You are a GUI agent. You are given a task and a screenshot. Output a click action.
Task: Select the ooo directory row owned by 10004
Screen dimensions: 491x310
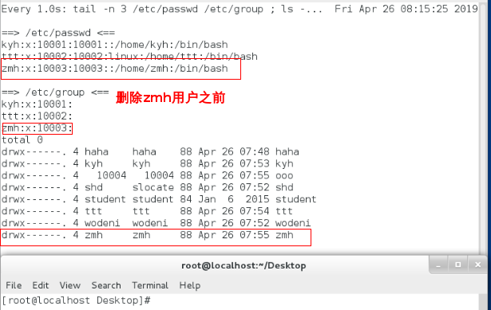pos(147,175)
